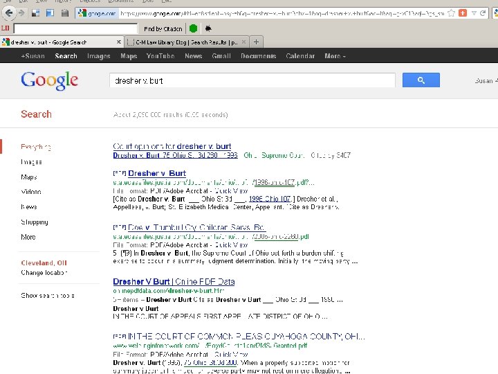Click the About 2,090,000 results count text
The image size is (498, 374).
pyautogui.click(x=171, y=115)
